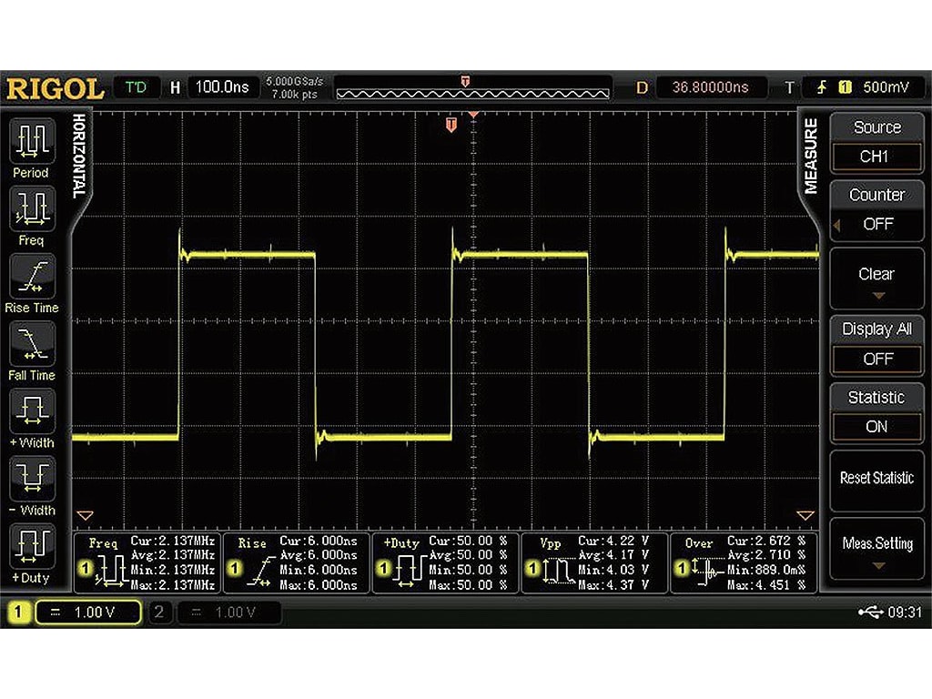932x699 pixels.
Task: Open the Clear measurement dropdown
Action: click(876, 279)
